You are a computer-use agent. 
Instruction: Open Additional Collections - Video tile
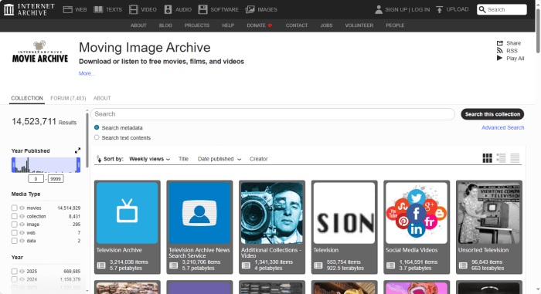pyautogui.click(x=272, y=227)
